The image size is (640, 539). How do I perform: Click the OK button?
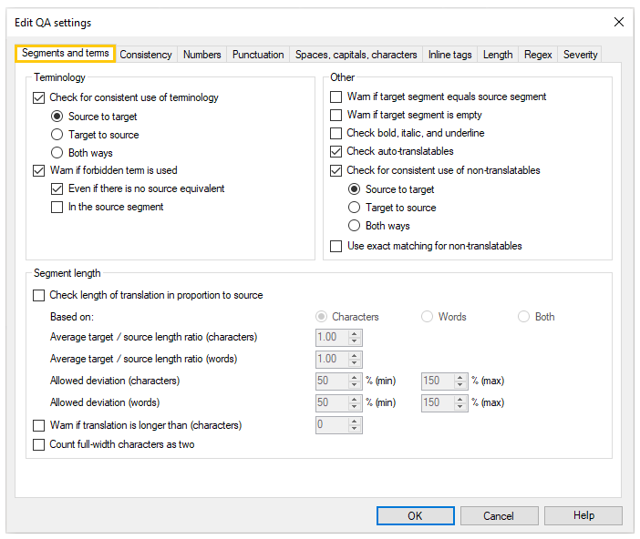[x=415, y=516]
